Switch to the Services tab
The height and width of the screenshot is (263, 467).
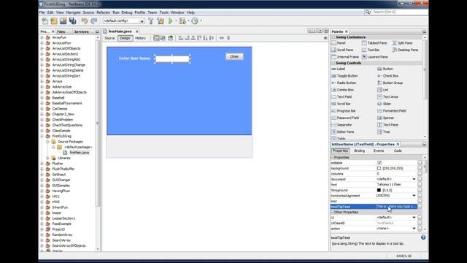point(81,31)
